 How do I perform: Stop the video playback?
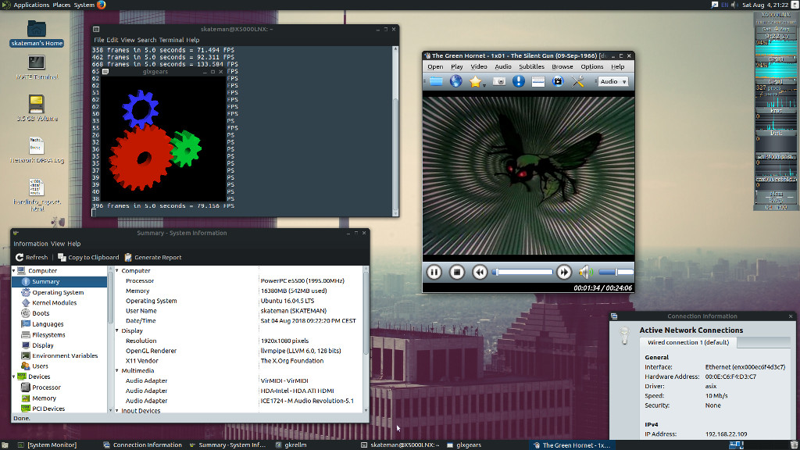(x=456, y=272)
